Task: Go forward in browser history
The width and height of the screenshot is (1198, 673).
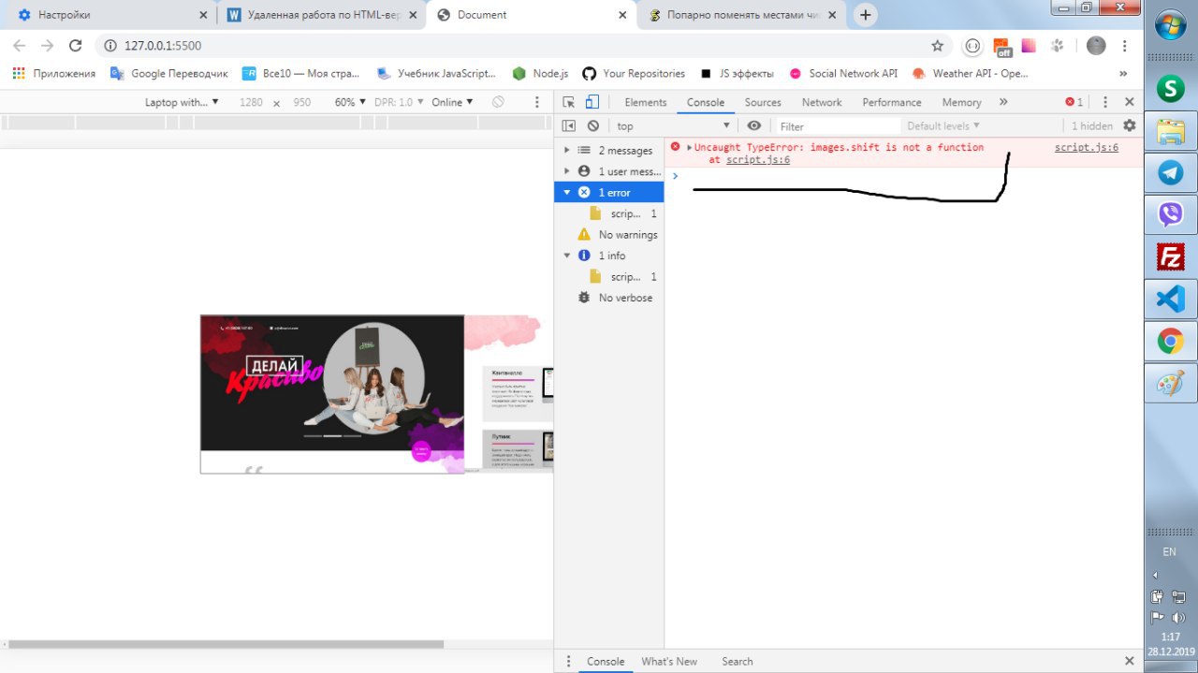Action: coord(47,45)
